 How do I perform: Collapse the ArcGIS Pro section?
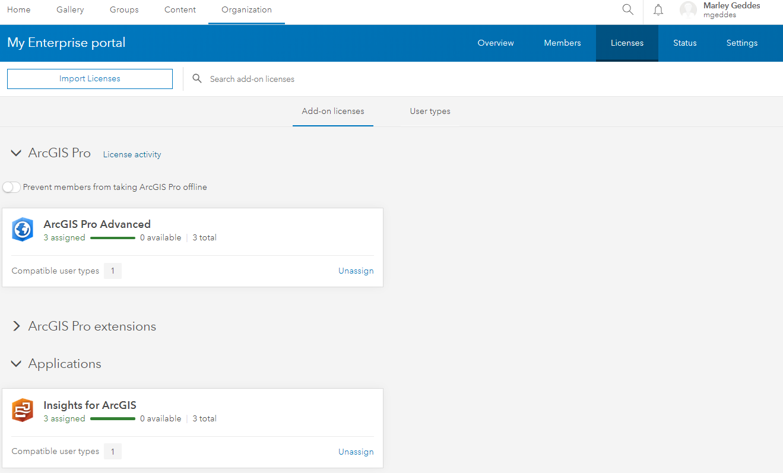16,153
